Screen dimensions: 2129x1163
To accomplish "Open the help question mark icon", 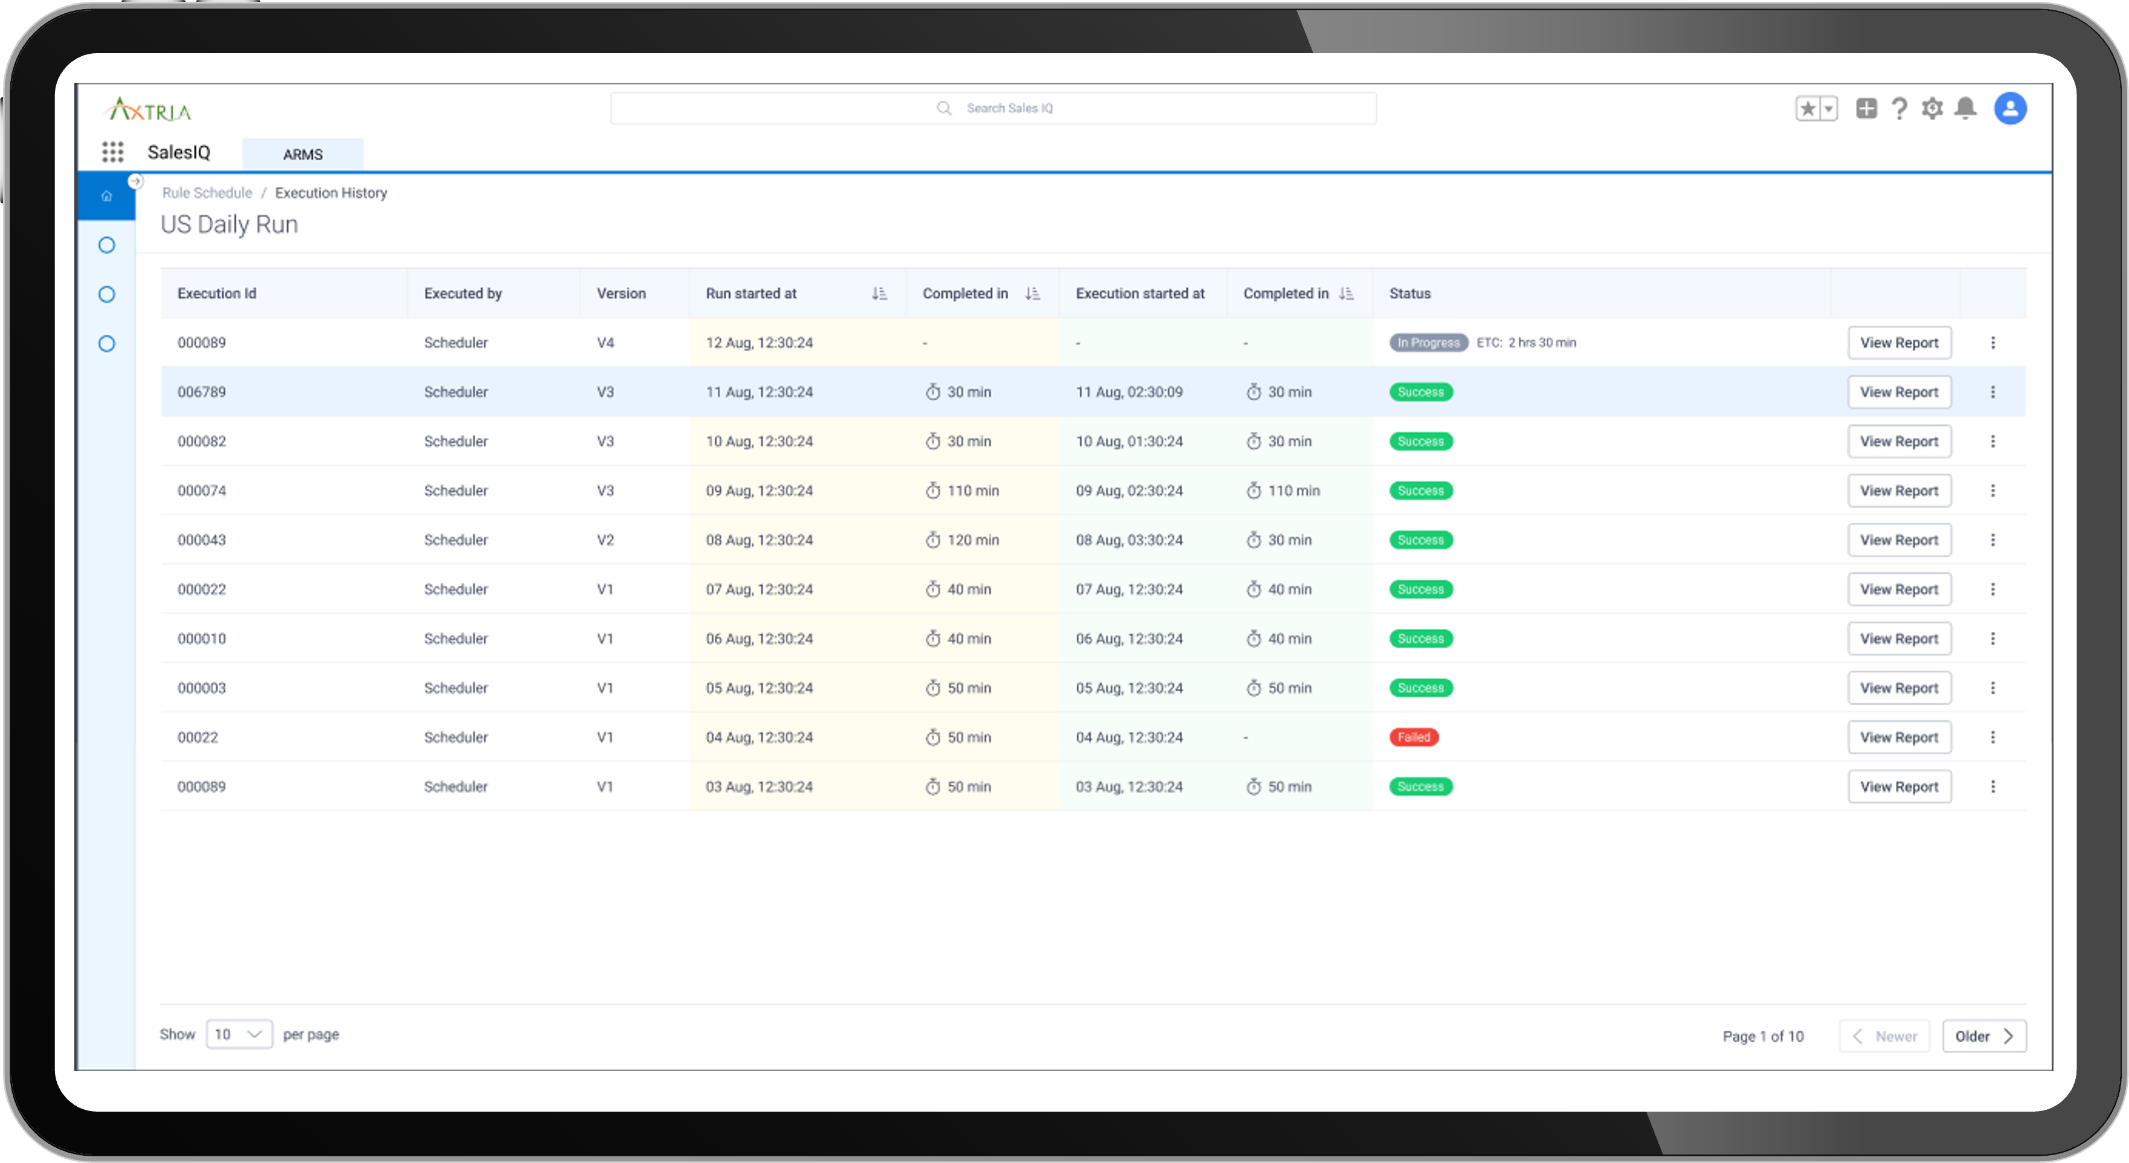I will pyautogui.click(x=1899, y=108).
